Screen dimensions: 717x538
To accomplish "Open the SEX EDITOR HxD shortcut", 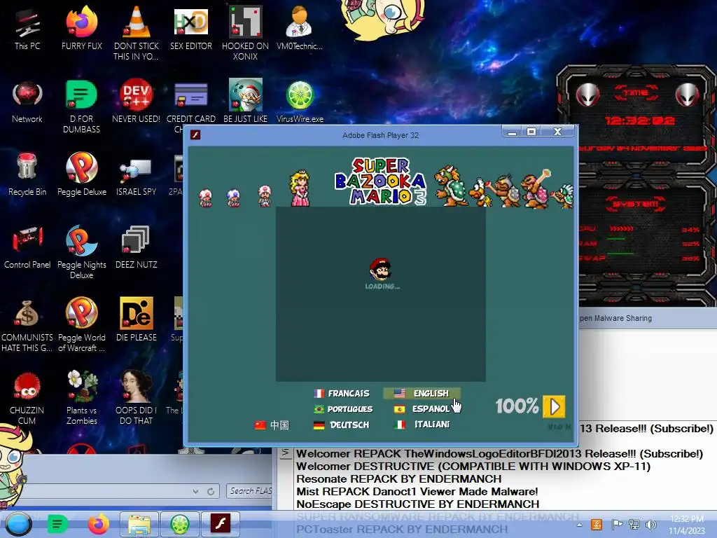I will (191, 29).
